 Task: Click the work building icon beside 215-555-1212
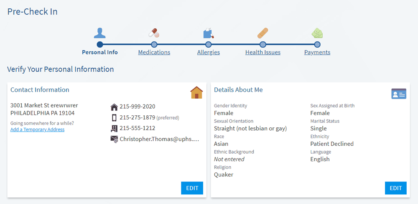tap(114, 128)
